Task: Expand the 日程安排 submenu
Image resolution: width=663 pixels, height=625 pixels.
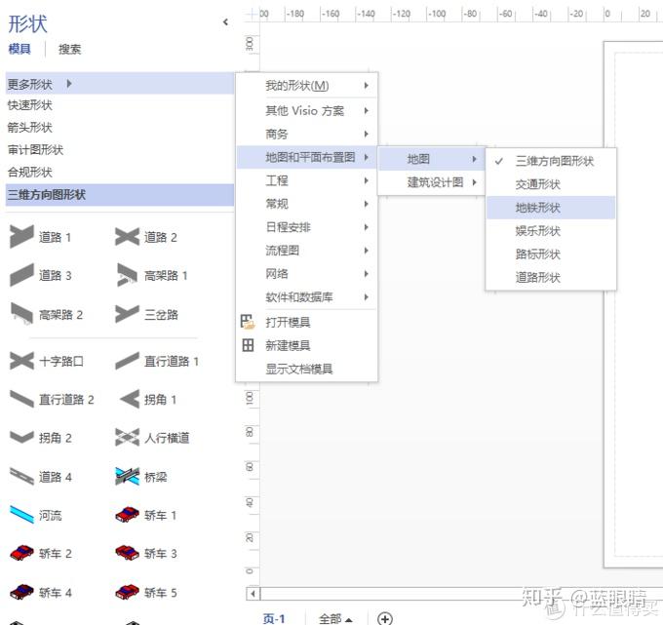Action: (x=306, y=227)
